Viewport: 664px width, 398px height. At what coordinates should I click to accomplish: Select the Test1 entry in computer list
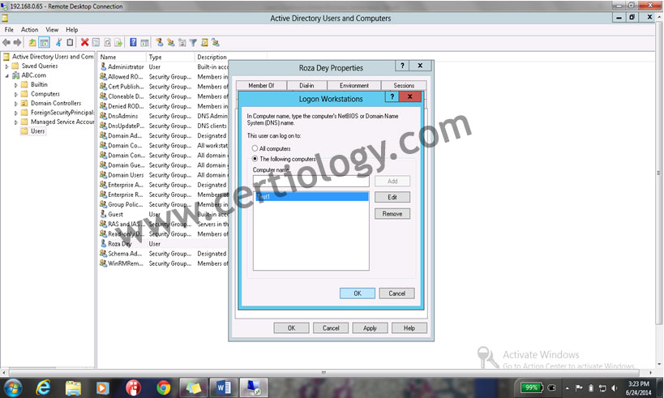pyautogui.click(x=311, y=197)
